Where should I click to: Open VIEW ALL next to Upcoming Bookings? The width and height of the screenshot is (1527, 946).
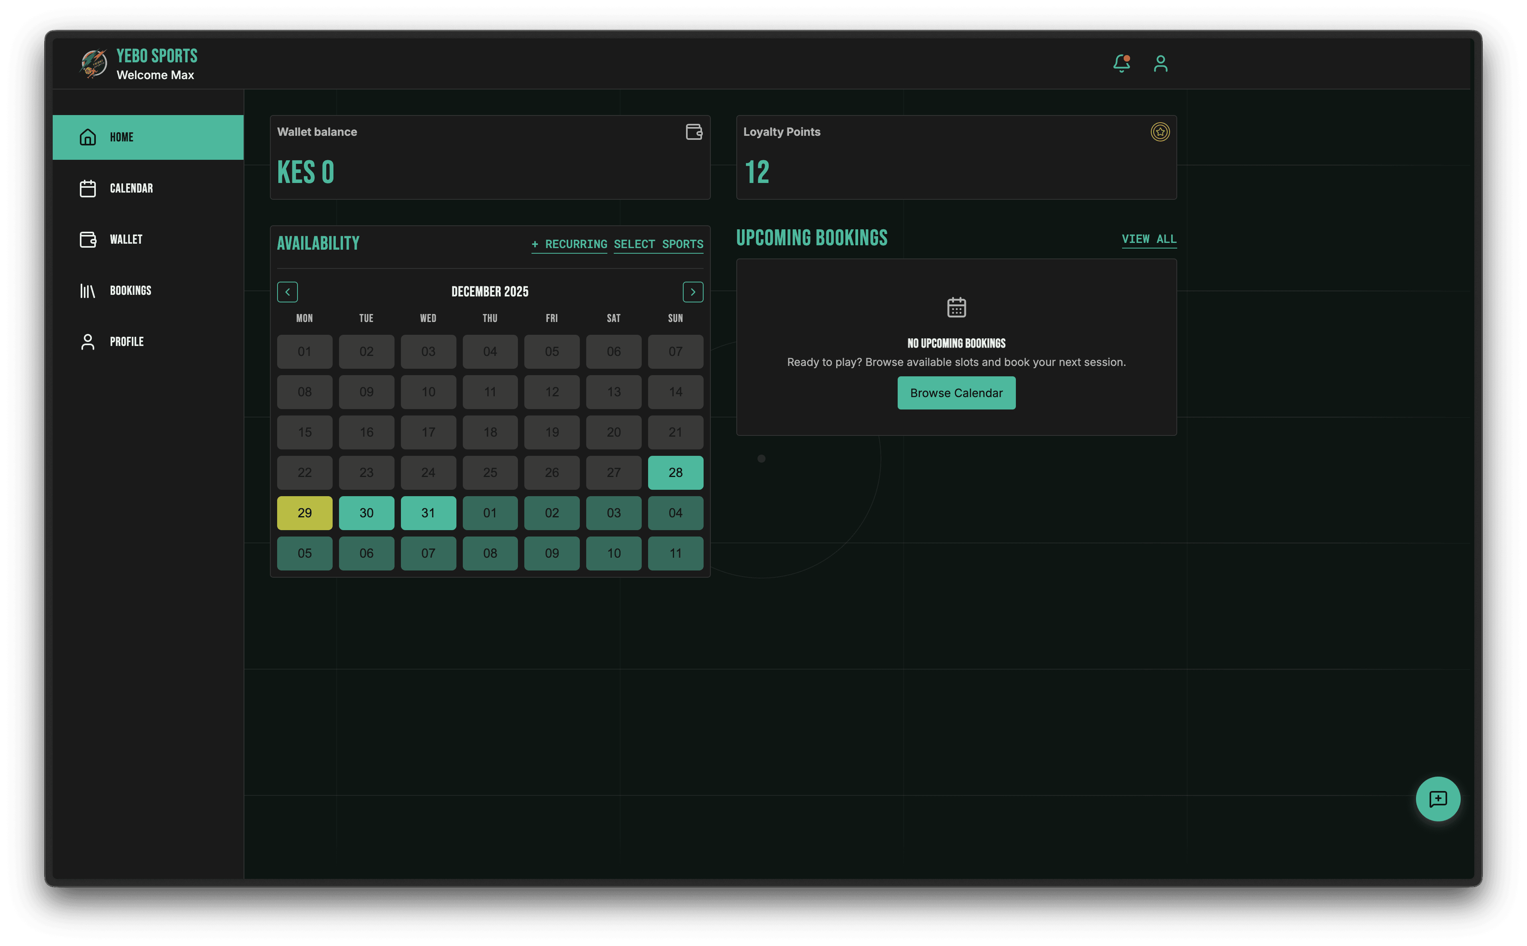point(1149,239)
